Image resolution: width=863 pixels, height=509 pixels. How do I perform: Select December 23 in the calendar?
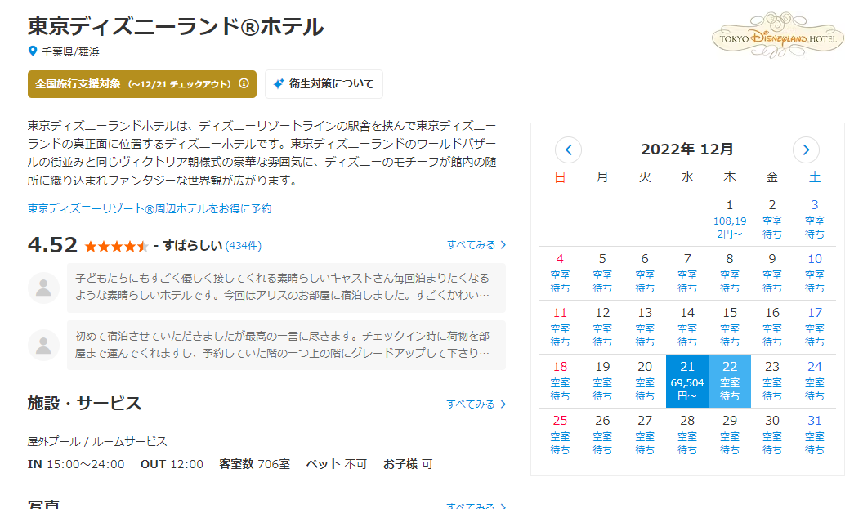click(772, 381)
